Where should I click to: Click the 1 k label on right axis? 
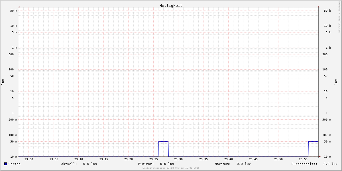tap(328, 48)
